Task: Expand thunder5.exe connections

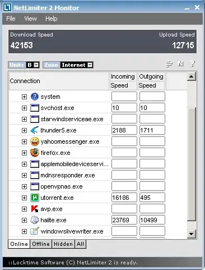Action: [x=24, y=130]
